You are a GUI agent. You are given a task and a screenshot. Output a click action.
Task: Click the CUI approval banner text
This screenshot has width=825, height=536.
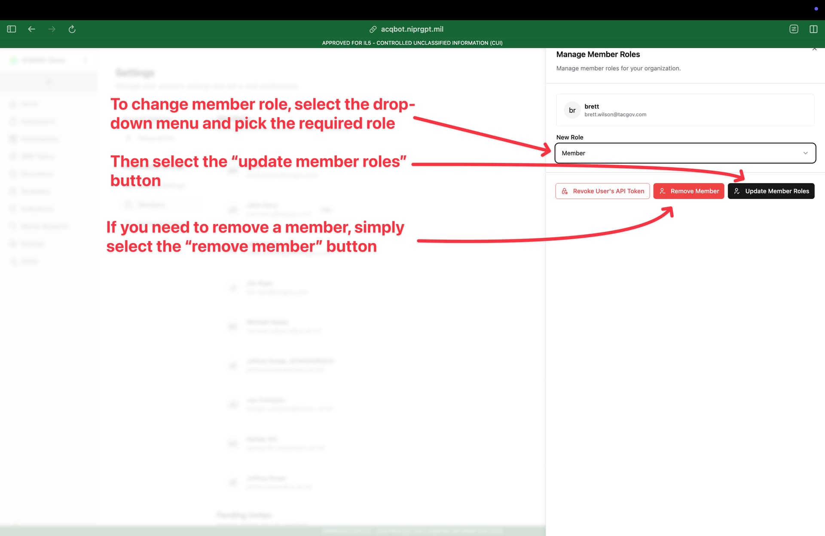pos(412,43)
